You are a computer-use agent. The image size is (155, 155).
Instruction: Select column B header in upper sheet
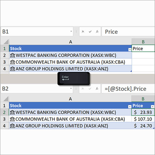[143, 42]
